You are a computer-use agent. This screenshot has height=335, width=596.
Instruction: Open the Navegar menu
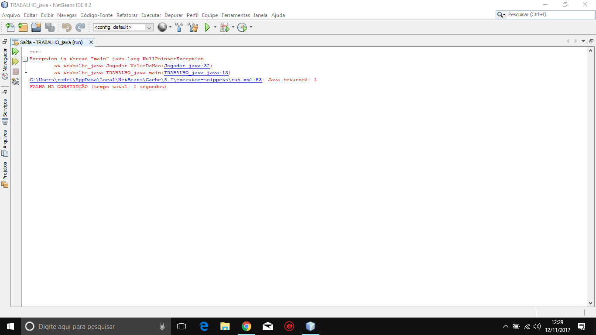tap(67, 15)
